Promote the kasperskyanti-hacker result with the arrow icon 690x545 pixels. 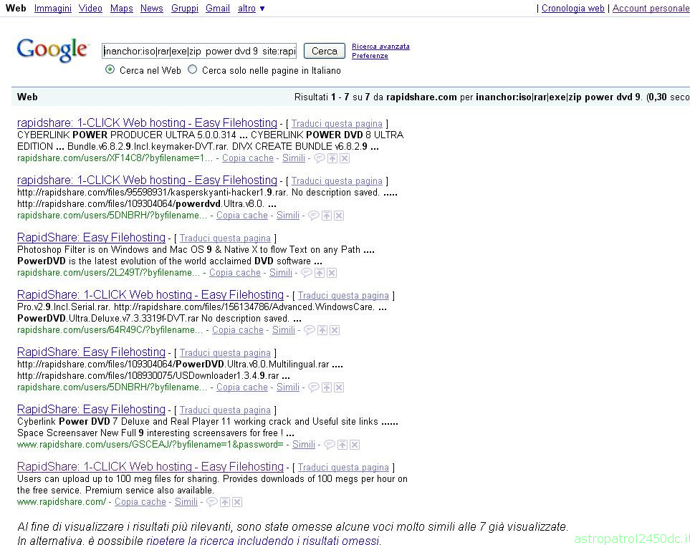click(327, 216)
